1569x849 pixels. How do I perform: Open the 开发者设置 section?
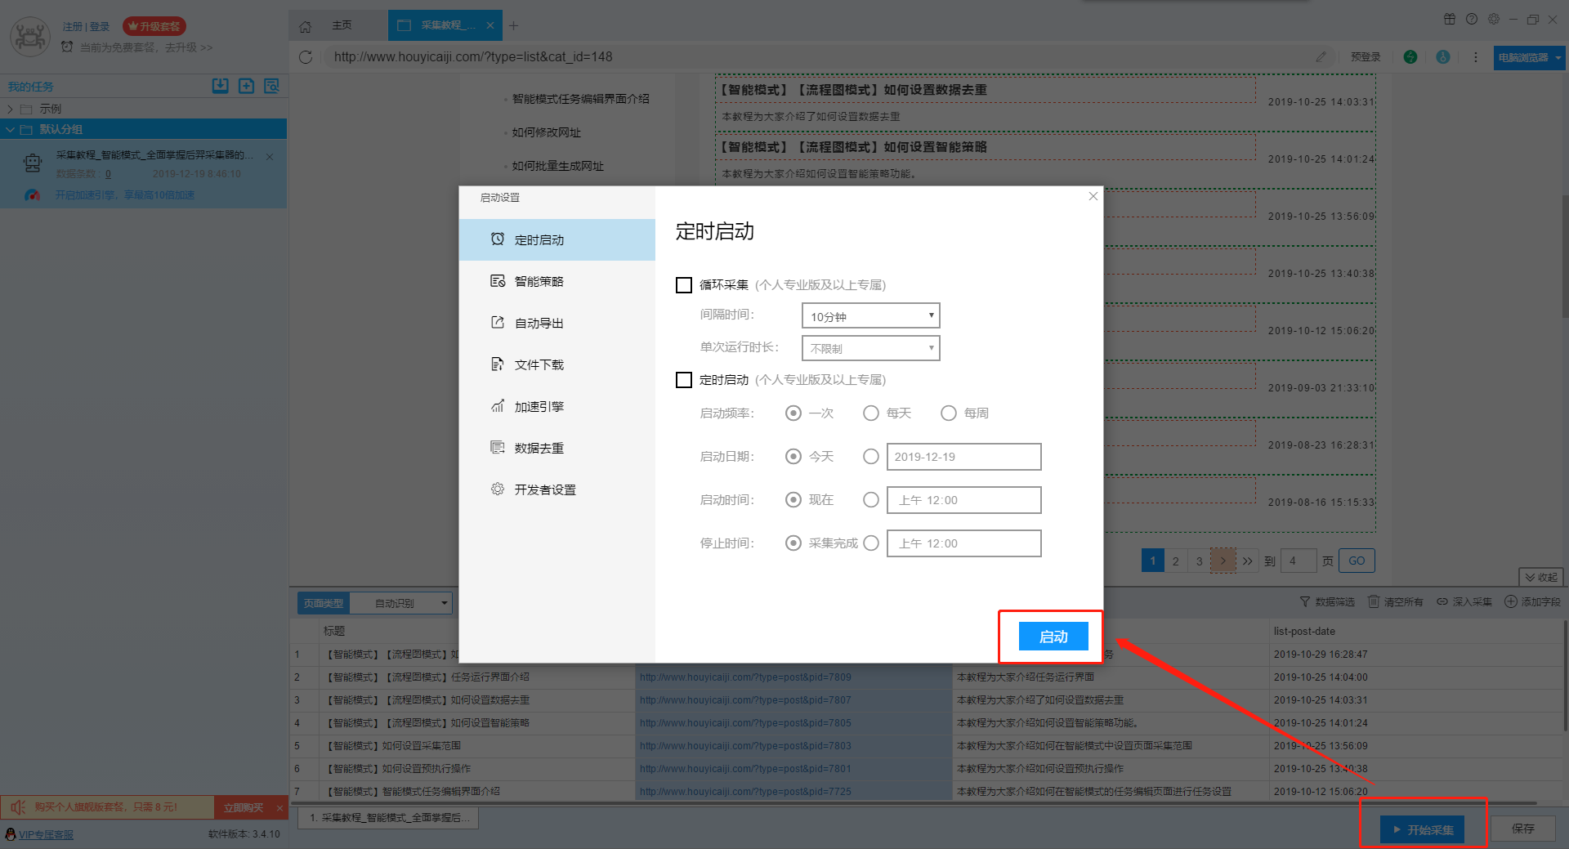click(557, 489)
